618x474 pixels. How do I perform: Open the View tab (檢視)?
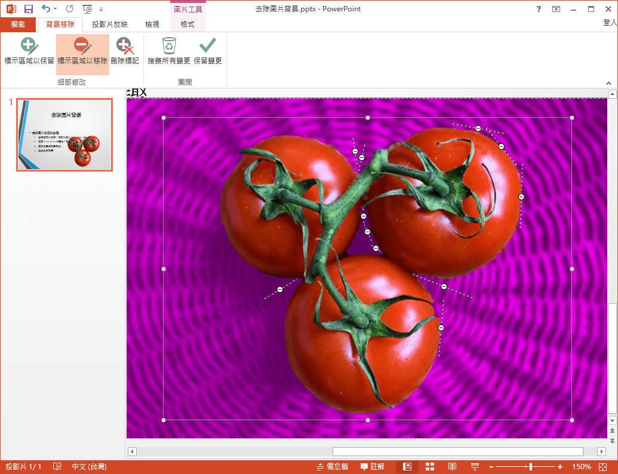click(x=152, y=24)
